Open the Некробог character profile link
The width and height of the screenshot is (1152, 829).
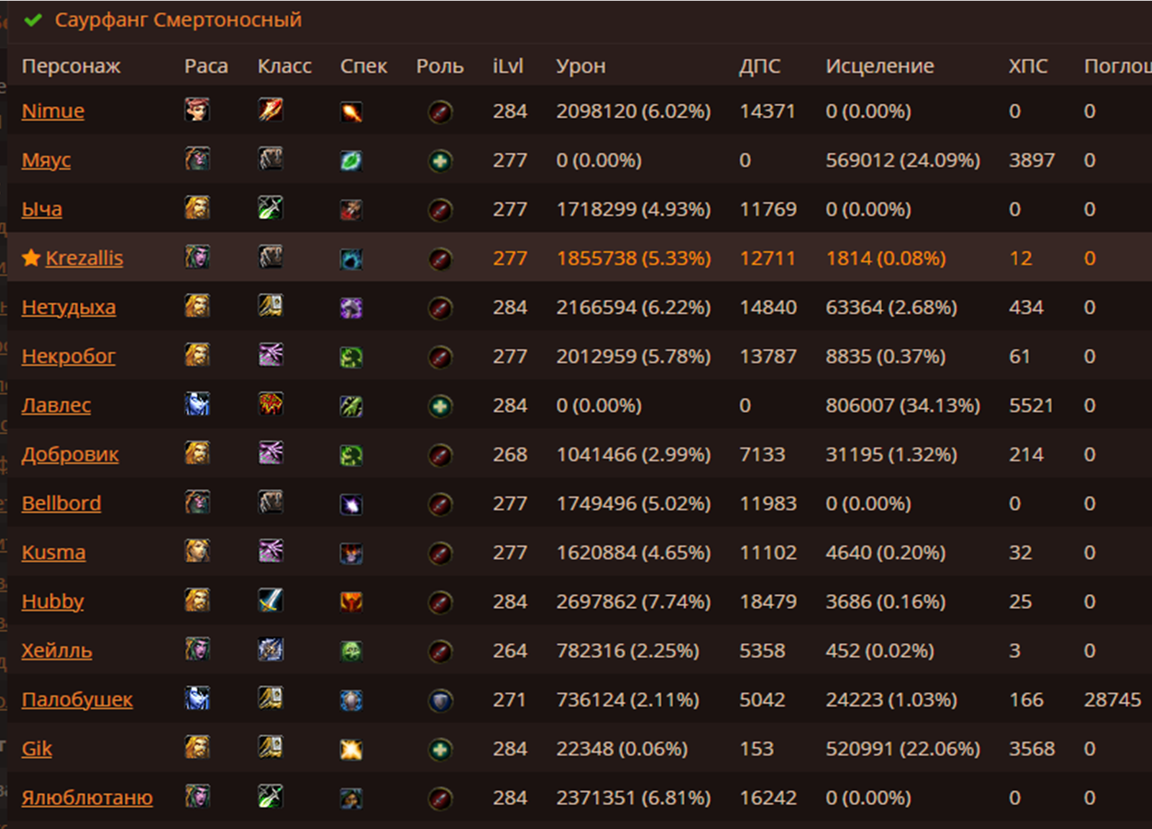point(68,356)
